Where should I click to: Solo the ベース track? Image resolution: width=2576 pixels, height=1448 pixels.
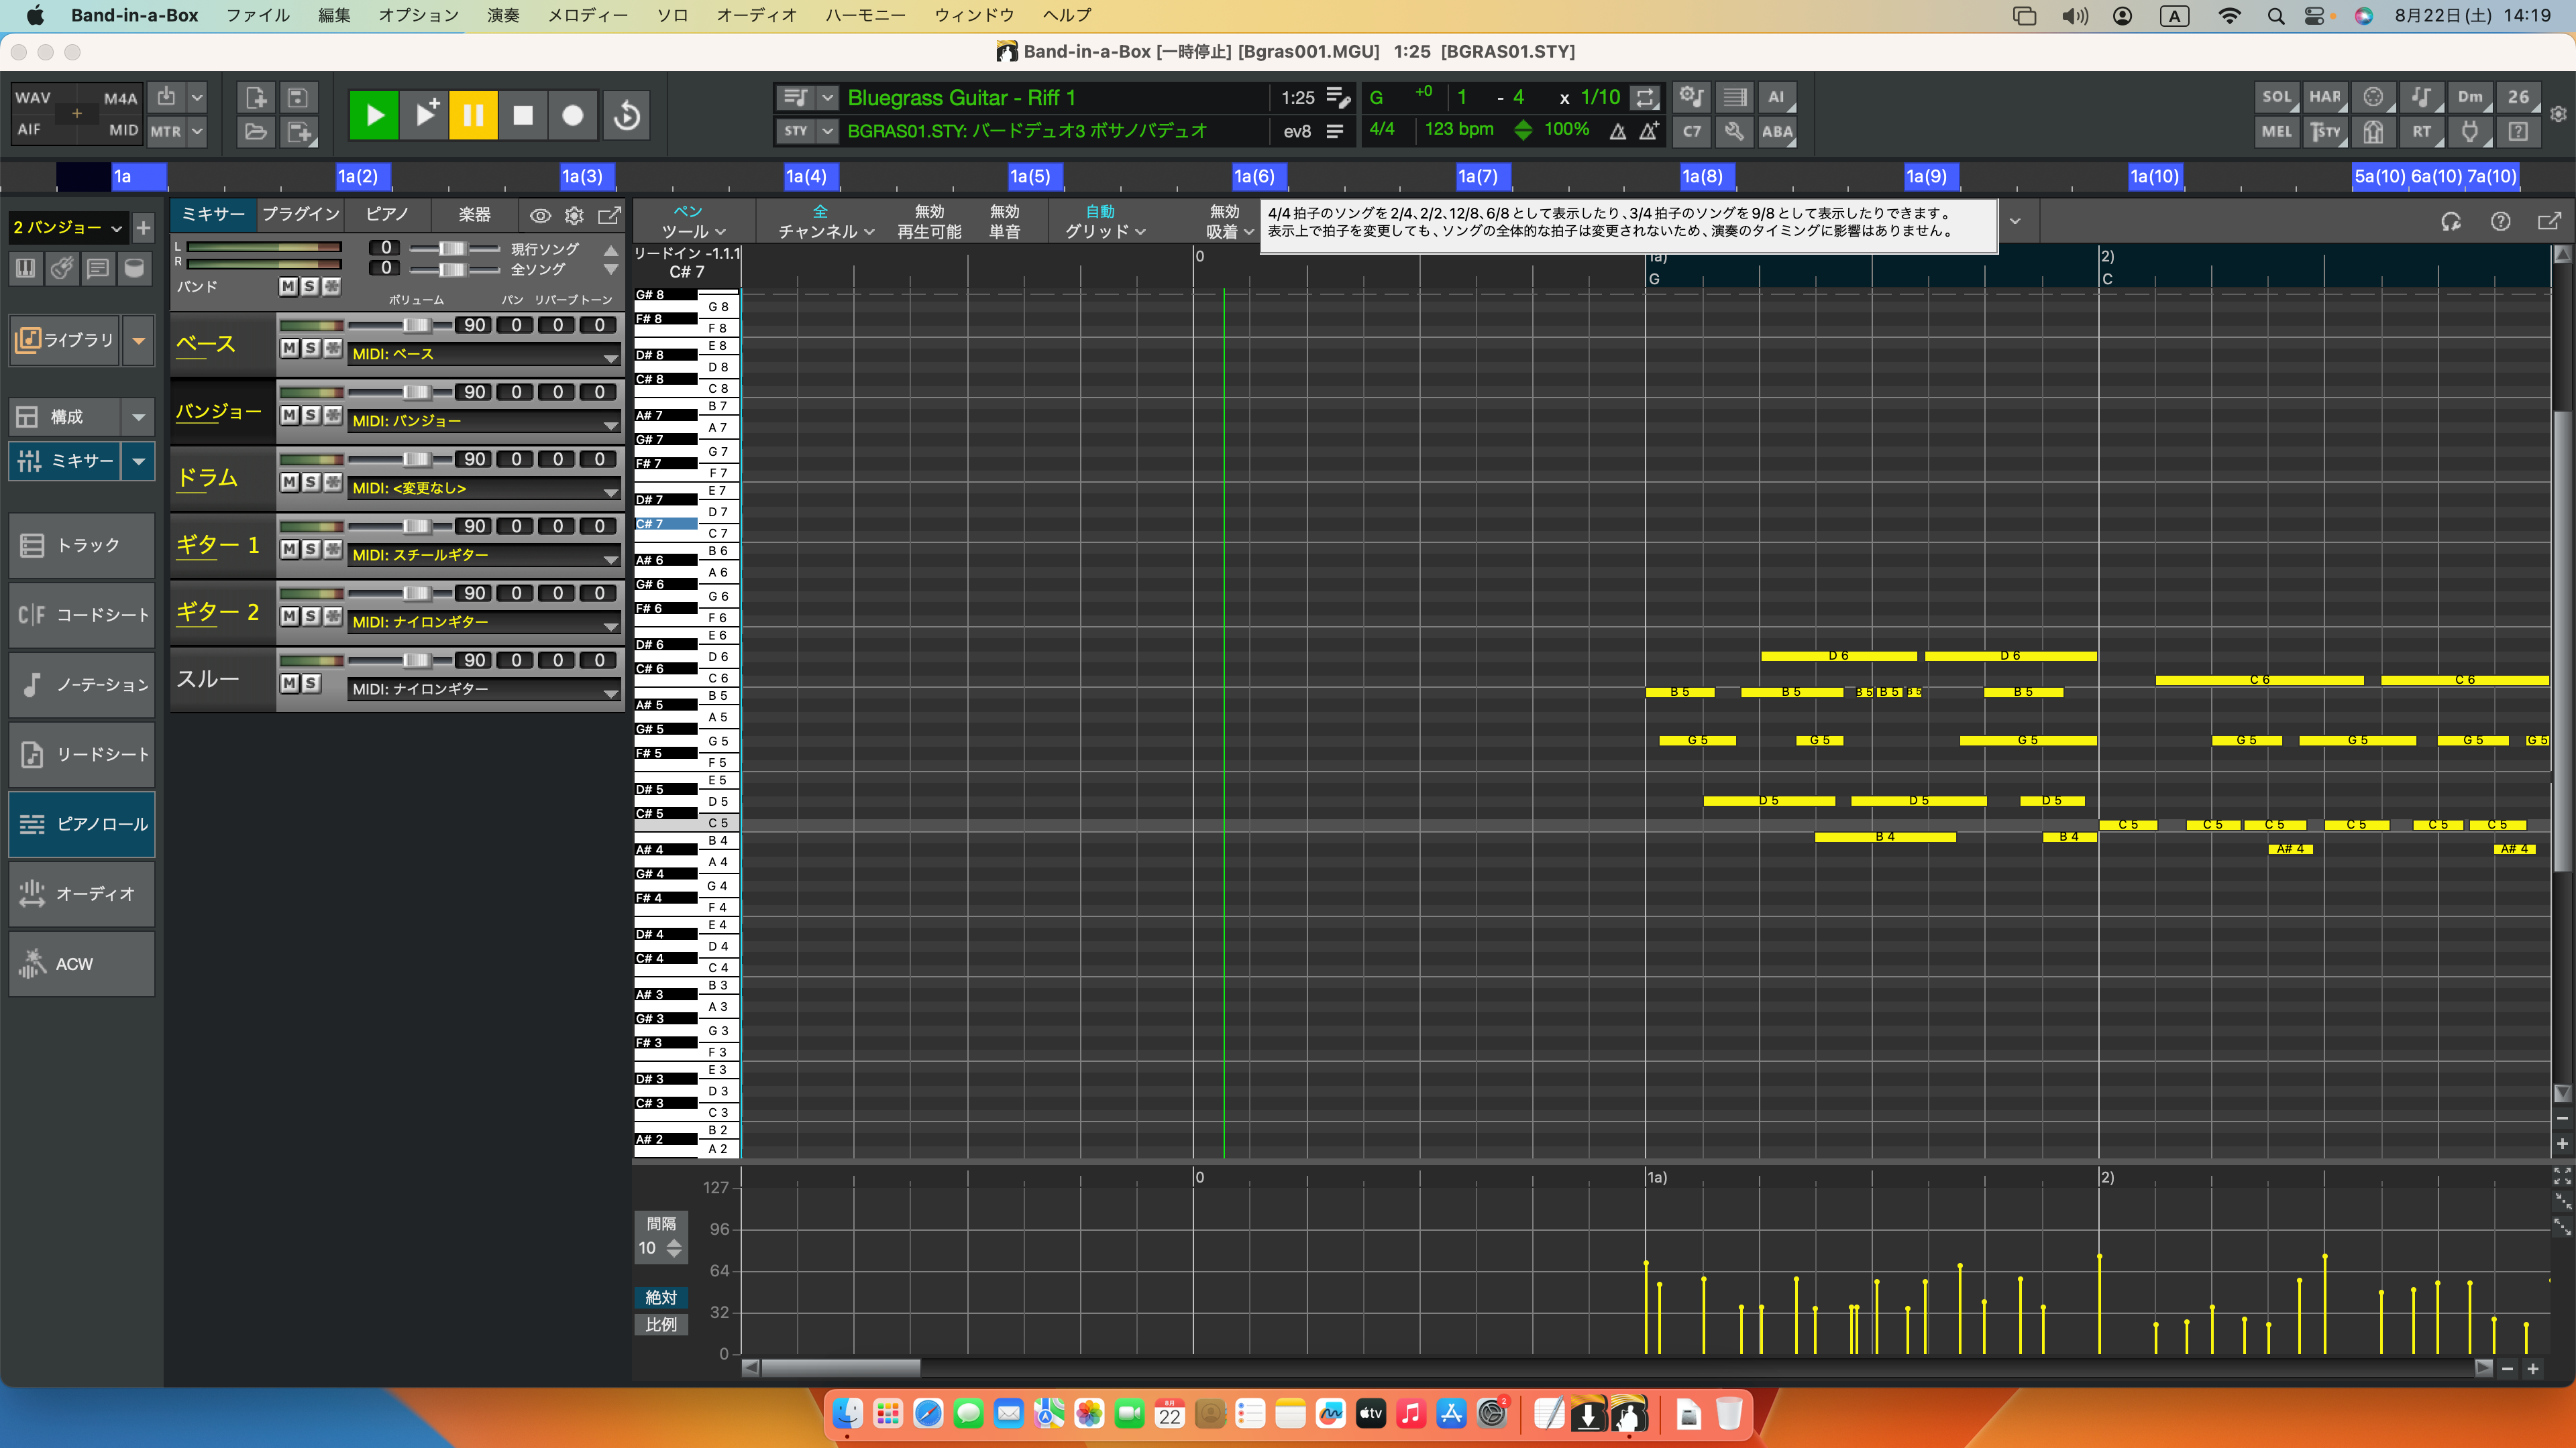click(x=311, y=348)
